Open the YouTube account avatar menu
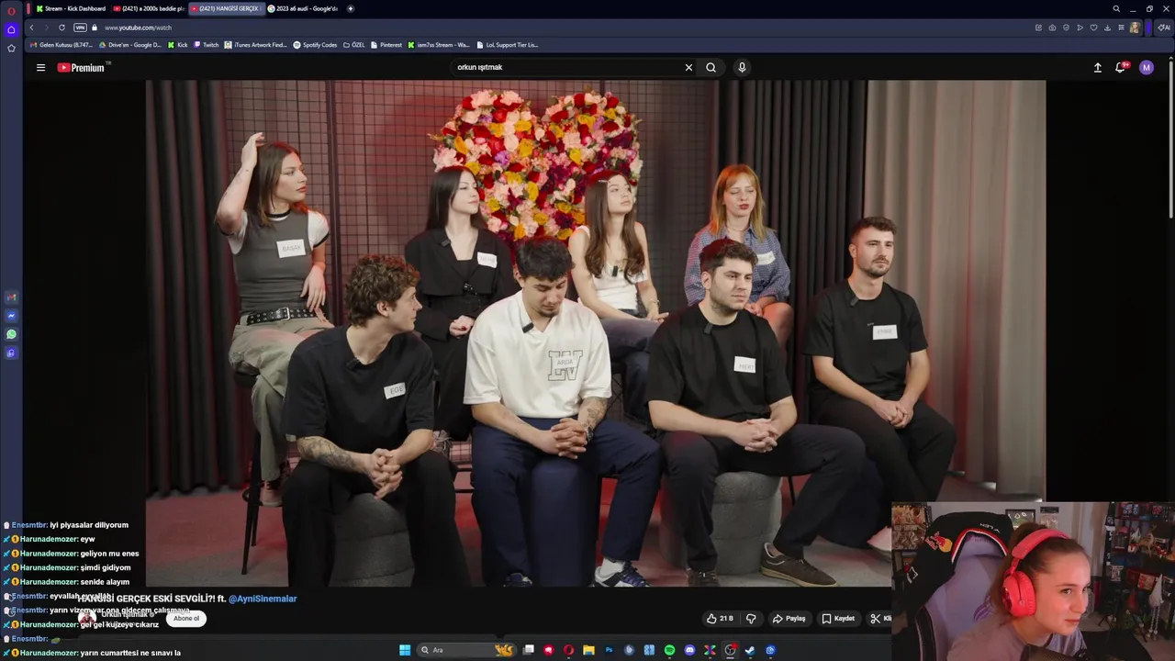 [1146, 67]
